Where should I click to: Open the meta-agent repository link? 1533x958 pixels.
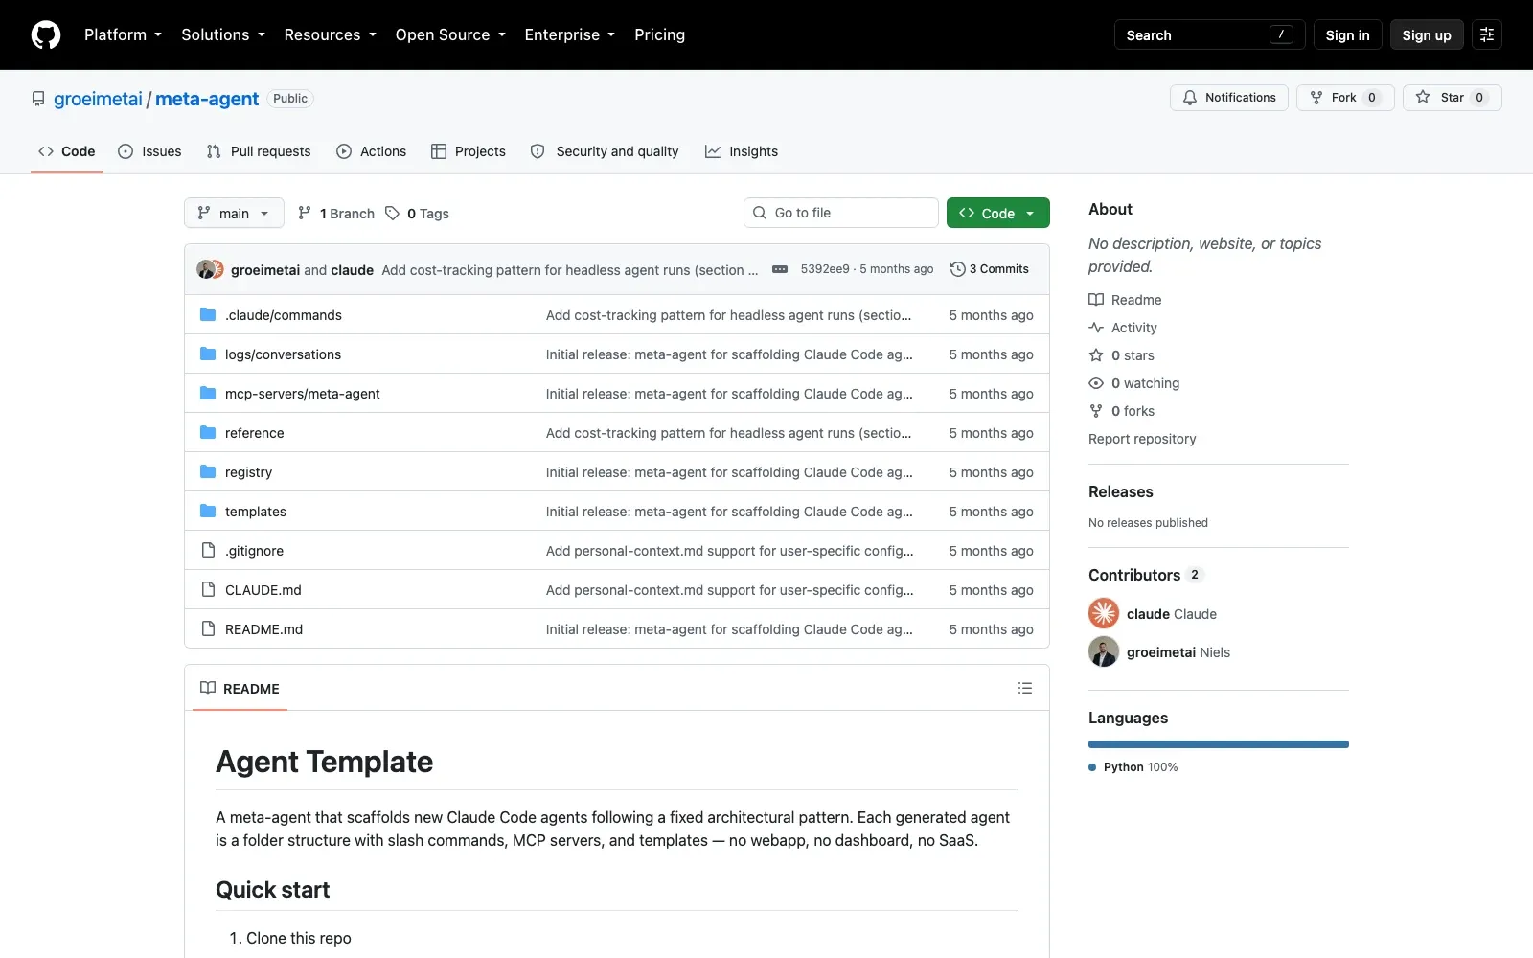[207, 99]
